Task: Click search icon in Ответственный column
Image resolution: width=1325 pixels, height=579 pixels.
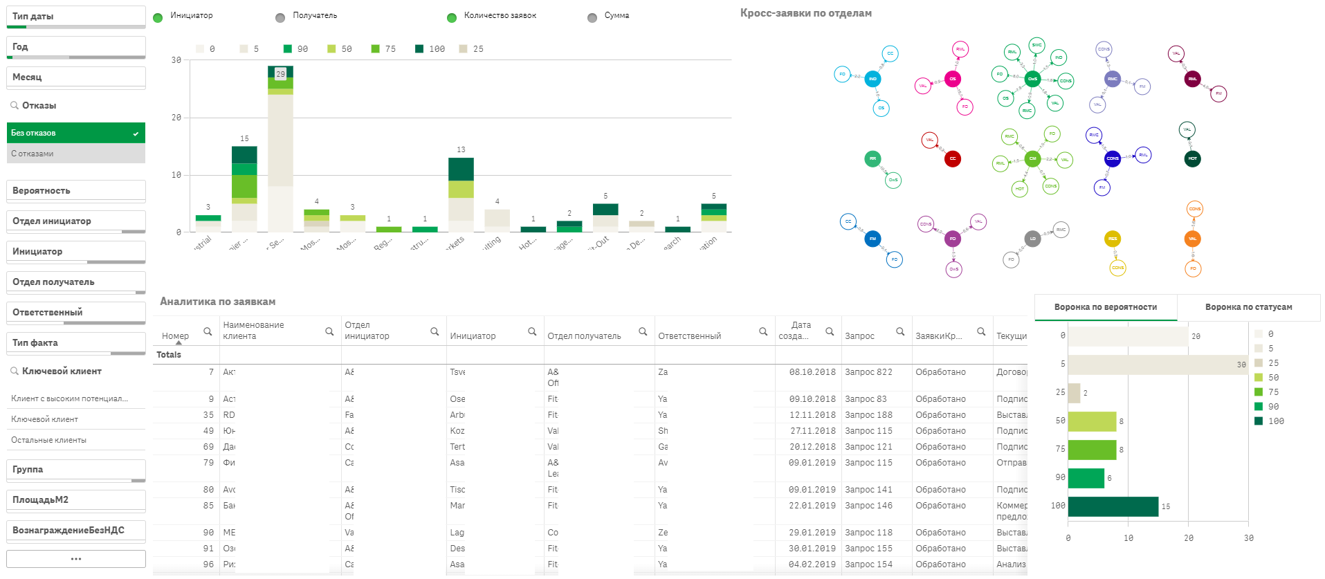Action: click(x=763, y=332)
